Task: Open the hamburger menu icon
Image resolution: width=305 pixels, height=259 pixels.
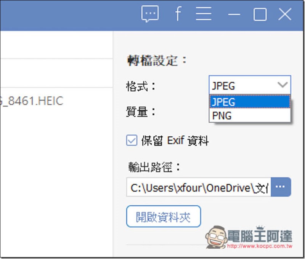Action: tap(204, 14)
